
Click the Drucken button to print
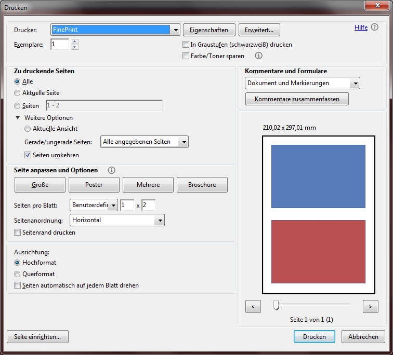click(x=314, y=337)
